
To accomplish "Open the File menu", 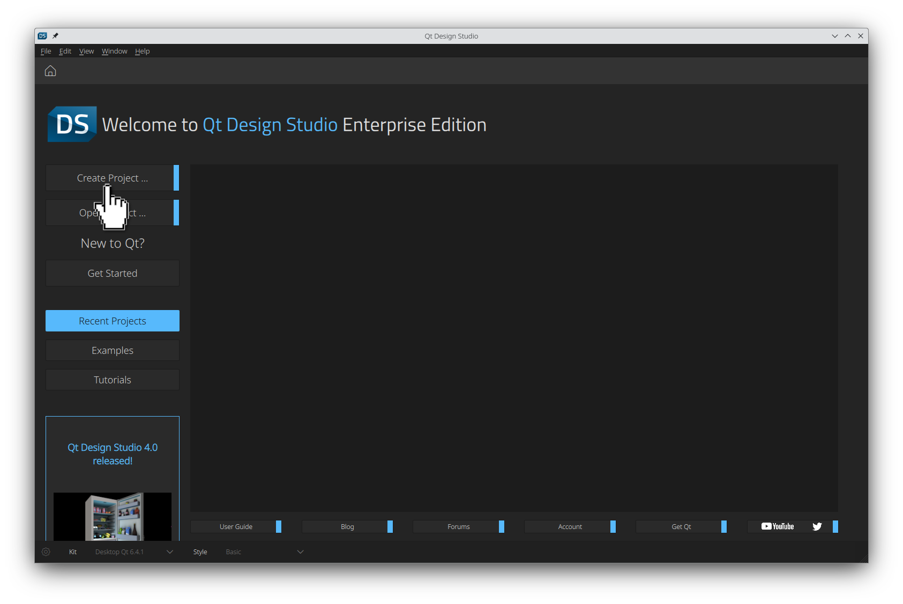I will (x=46, y=51).
